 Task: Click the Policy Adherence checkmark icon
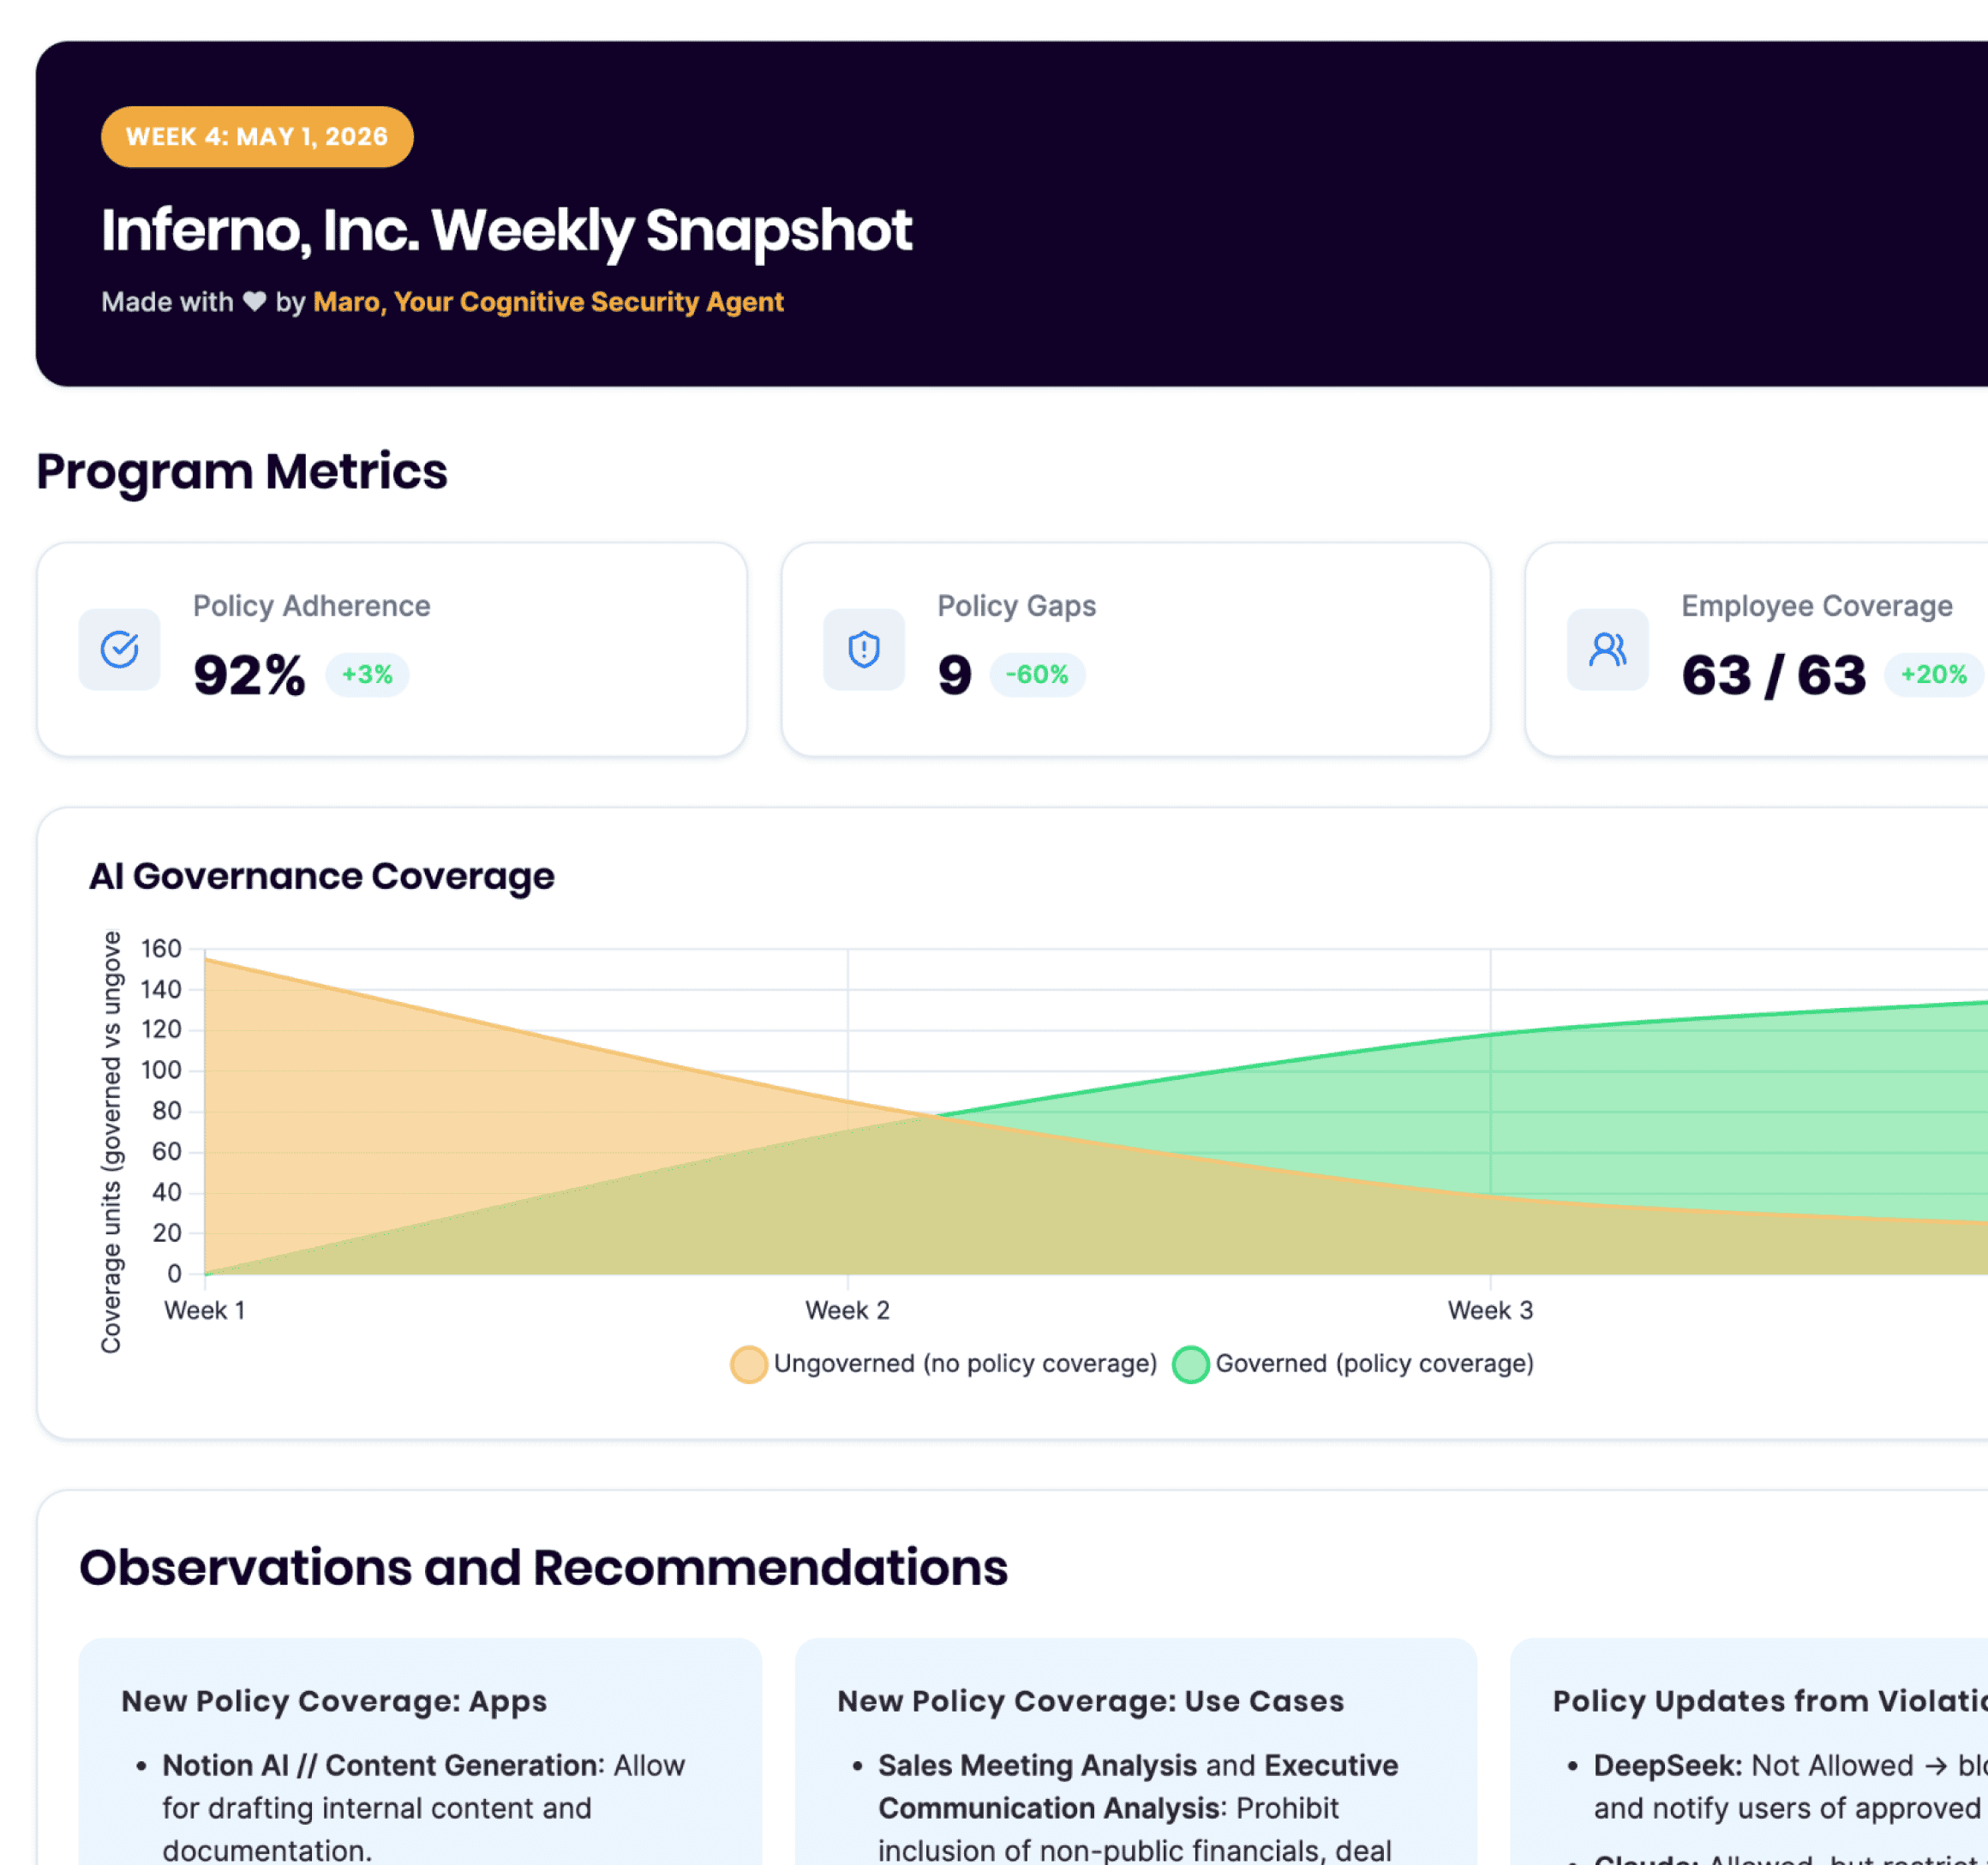(119, 649)
